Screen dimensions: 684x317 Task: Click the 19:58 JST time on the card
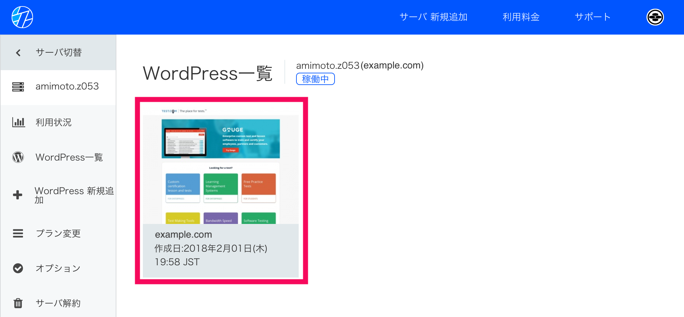coord(177,262)
